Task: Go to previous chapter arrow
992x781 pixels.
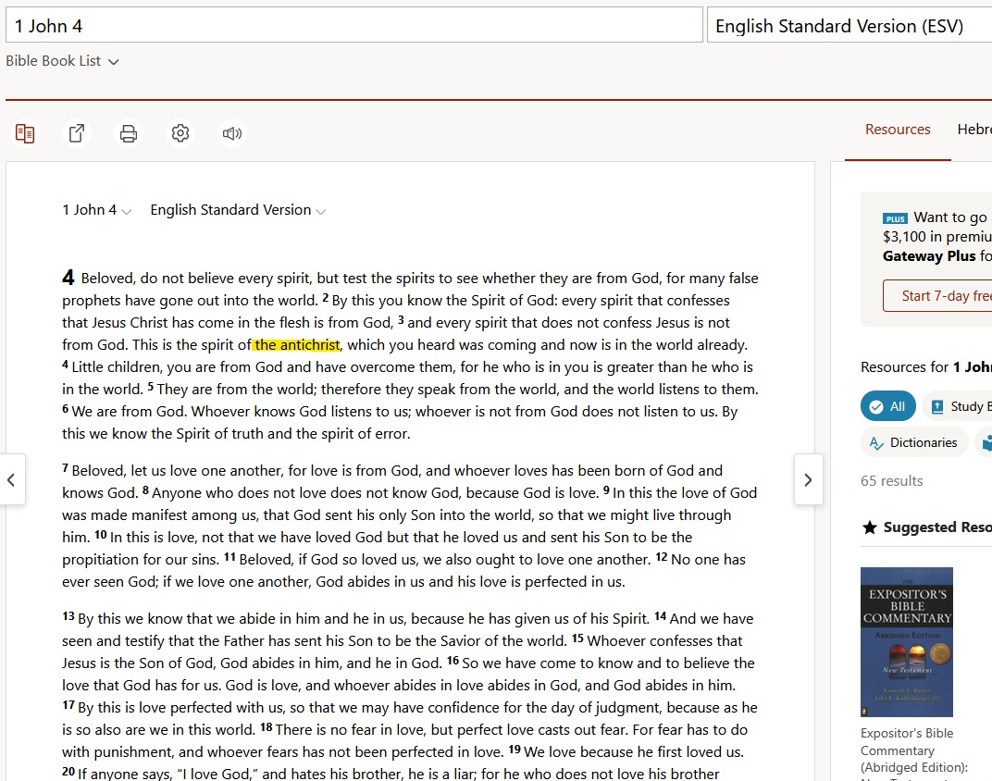Action: [11, 479]
